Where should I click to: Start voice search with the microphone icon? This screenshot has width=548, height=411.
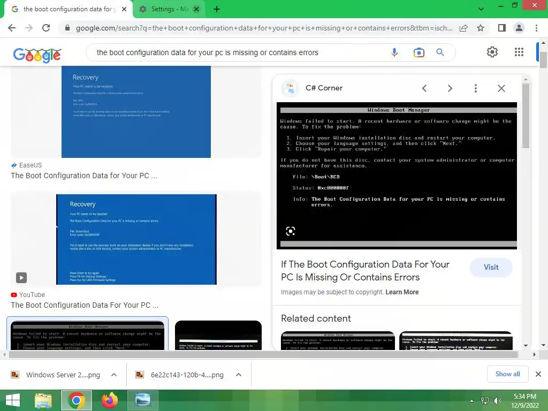[x=394, y=52]
